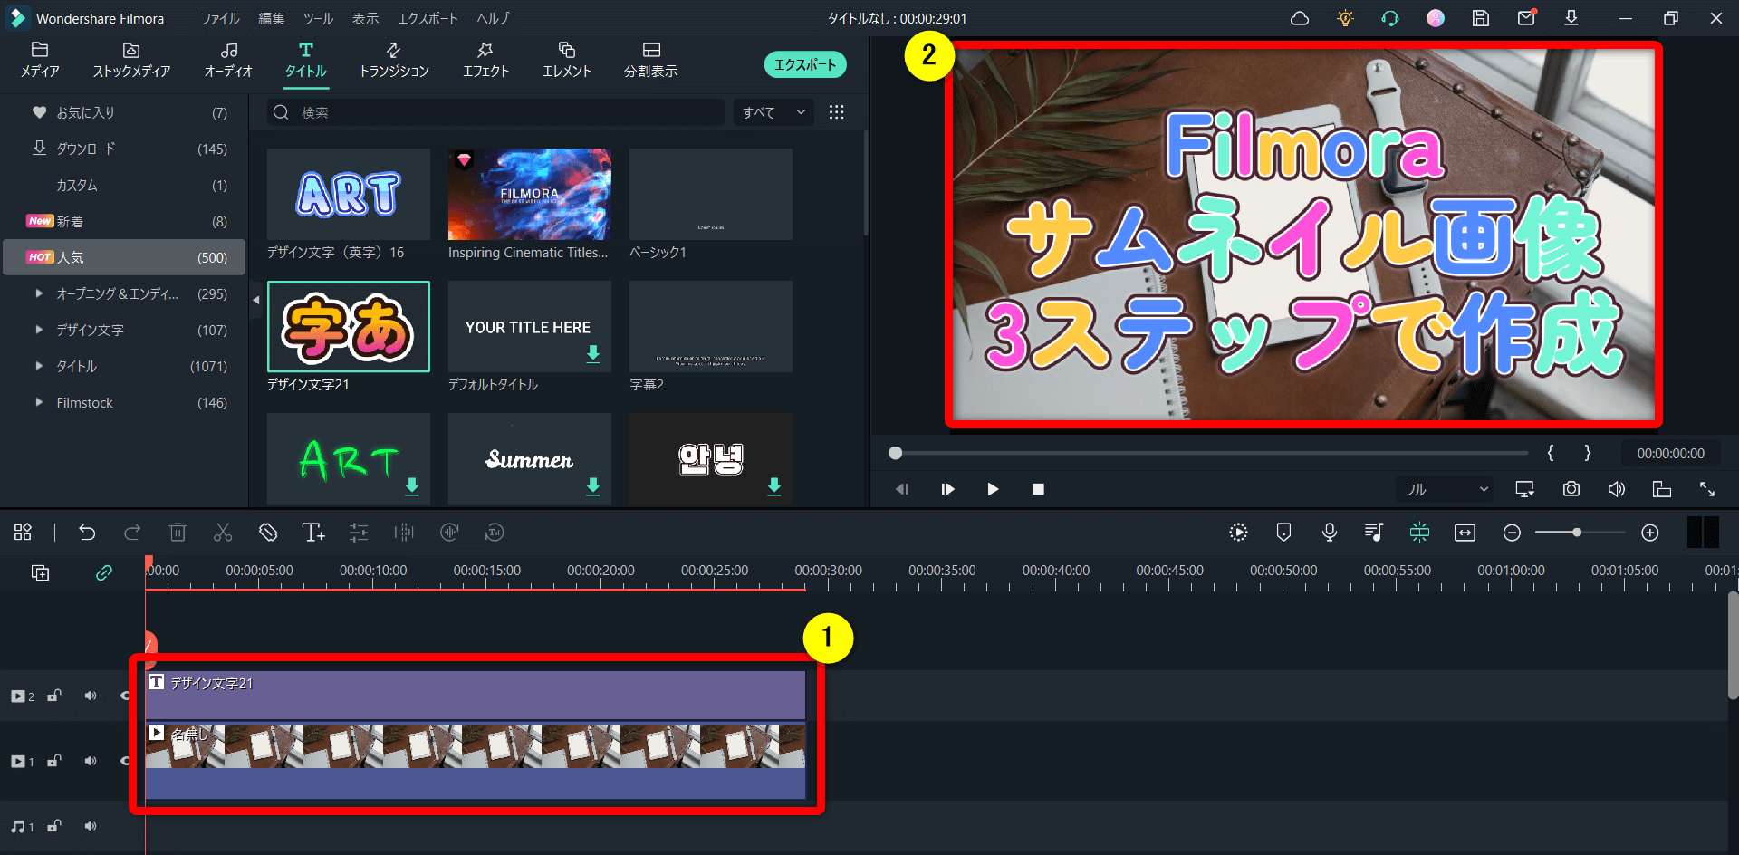1739x855 pixels.
Task: Open the フル preview quality dropdown
Action: pos(1445,489)
